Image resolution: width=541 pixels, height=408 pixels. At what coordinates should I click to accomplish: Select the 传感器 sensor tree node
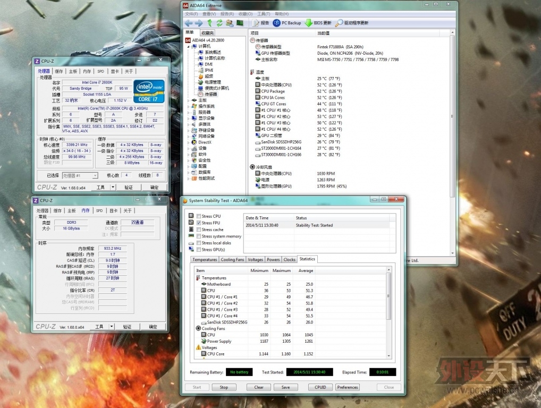211,94
